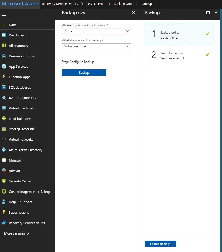The width and height of the screenshot is (222, 252).
Task: Select SQL databases in the left sidebar
Action: [x=19, y=87]
